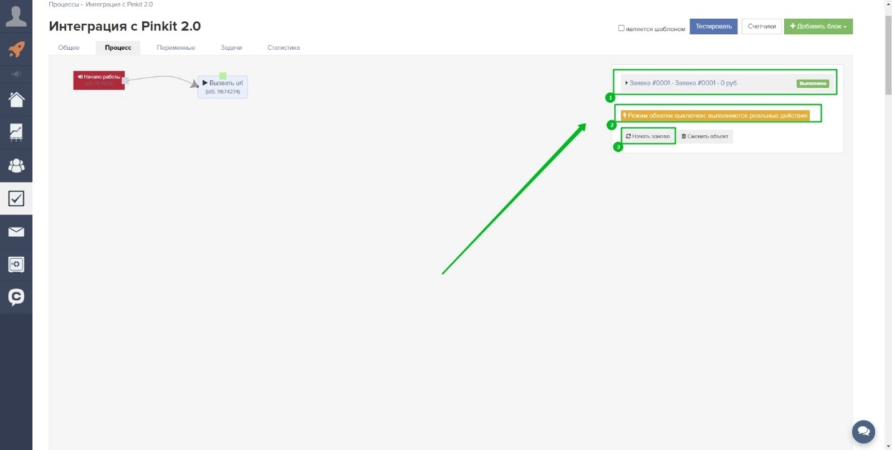Click 'Начать заново' restart button
This screenshot has height=450, width=892.
pyautogui.click(x=648, y=136)
